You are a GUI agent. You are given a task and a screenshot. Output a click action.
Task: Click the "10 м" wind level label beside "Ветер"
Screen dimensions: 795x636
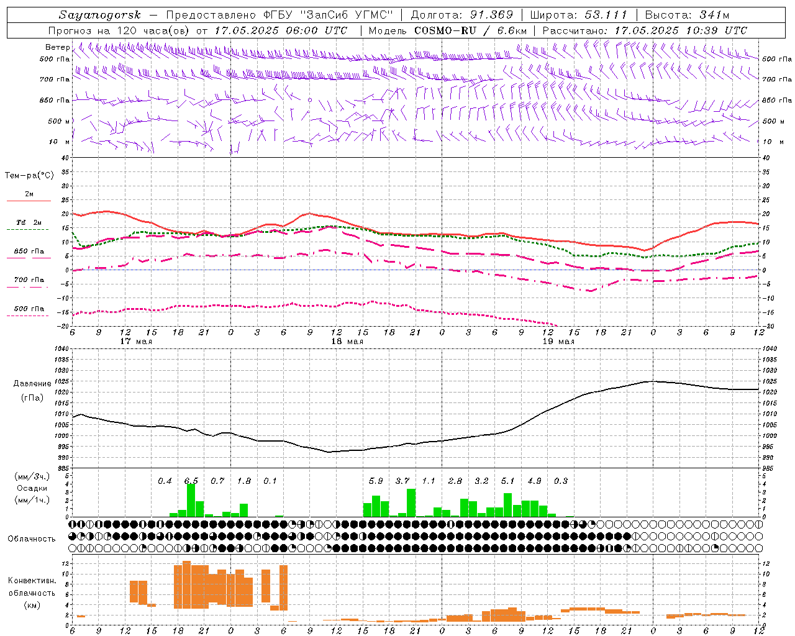59,142
